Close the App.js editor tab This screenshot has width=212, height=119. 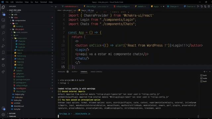[164, 6]
